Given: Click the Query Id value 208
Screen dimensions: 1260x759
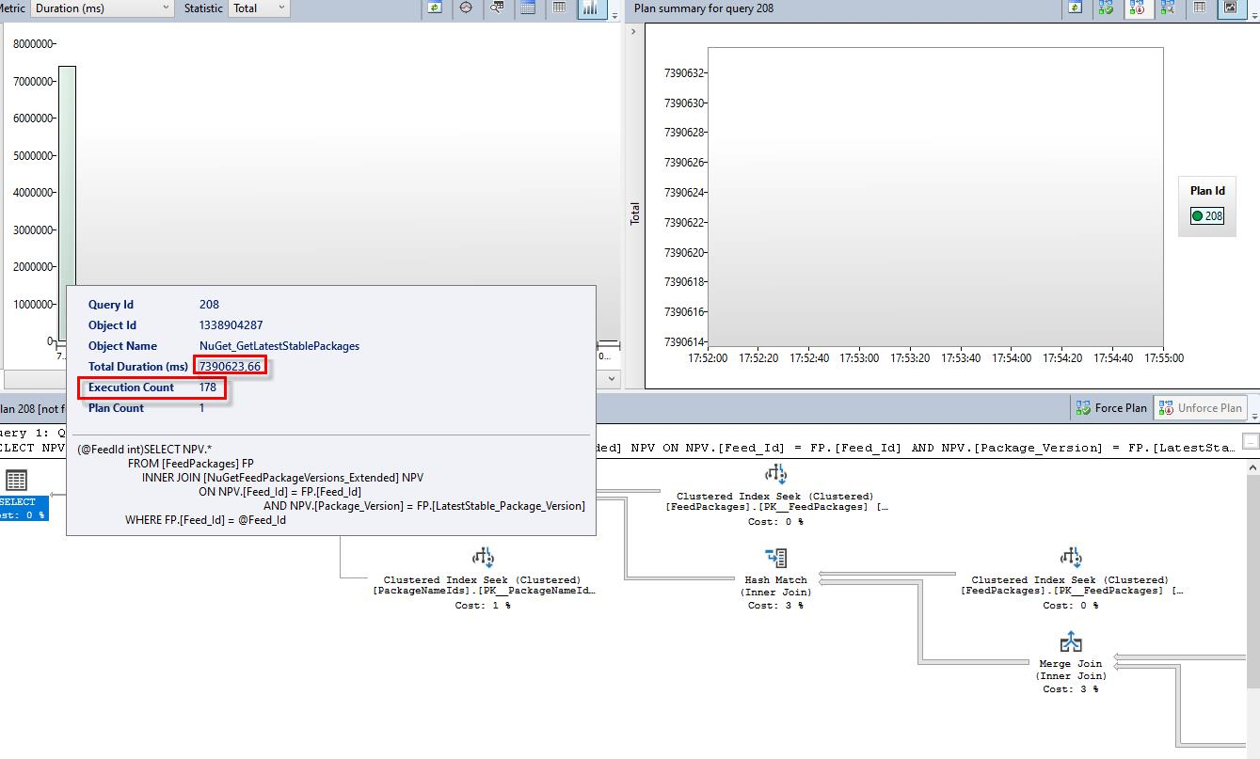Looking at the screenshot, I should tap(209, 305).
